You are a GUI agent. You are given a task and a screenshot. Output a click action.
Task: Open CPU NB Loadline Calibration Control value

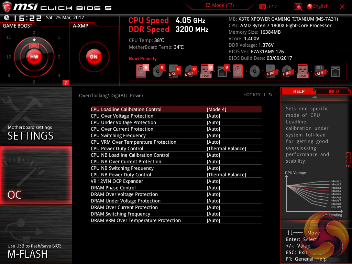[x=213, y=155]
